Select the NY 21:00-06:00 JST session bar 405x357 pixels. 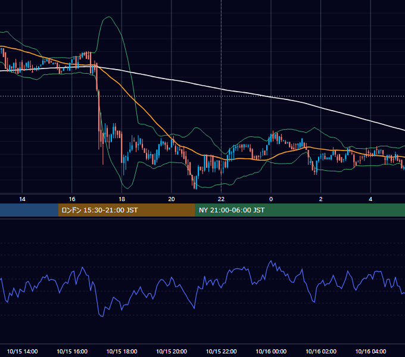[x=300, y=210]
